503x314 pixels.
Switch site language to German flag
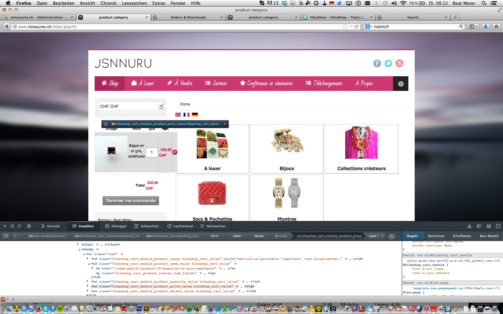click(x=195, y=115)
